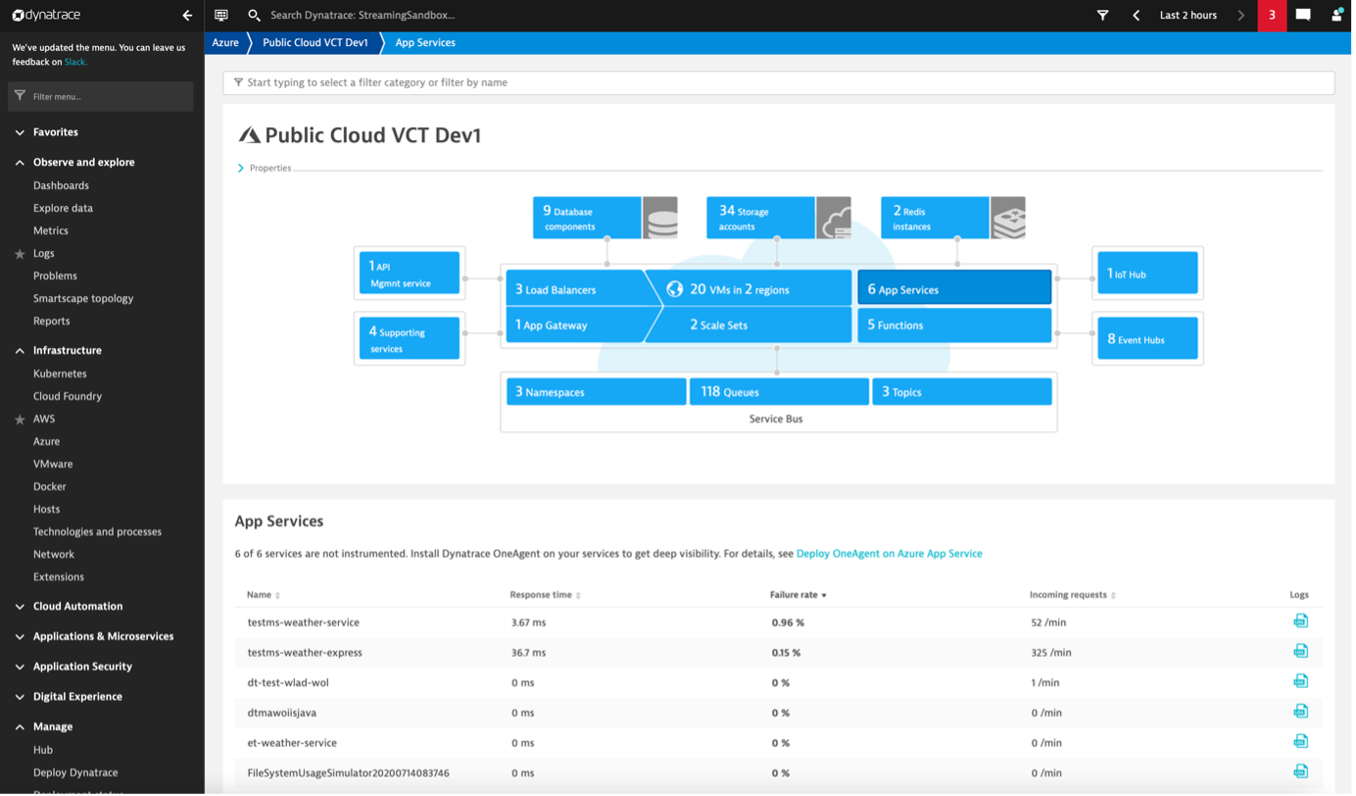
Task: Expand the Digital Experience section
Action: tap(20, 697)
